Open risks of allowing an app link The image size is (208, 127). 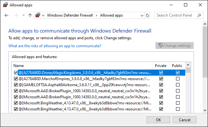coord(55,46)
